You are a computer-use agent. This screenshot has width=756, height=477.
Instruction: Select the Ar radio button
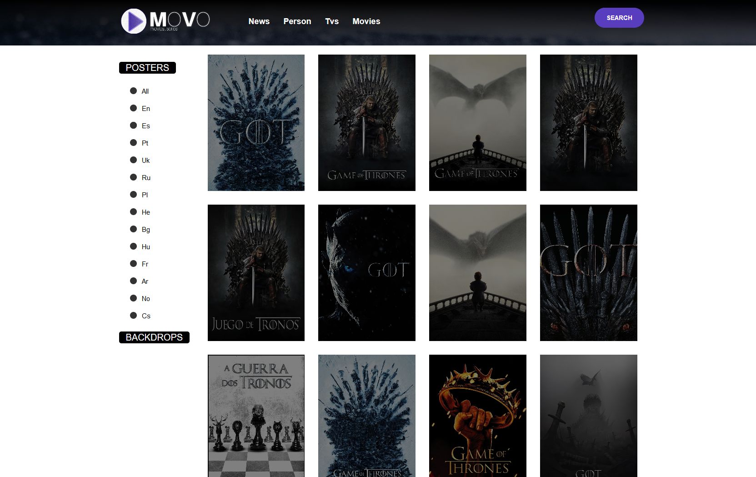click(133, 281)
